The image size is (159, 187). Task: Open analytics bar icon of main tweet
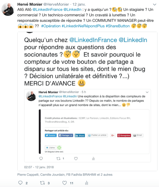[x=86, y=183]
